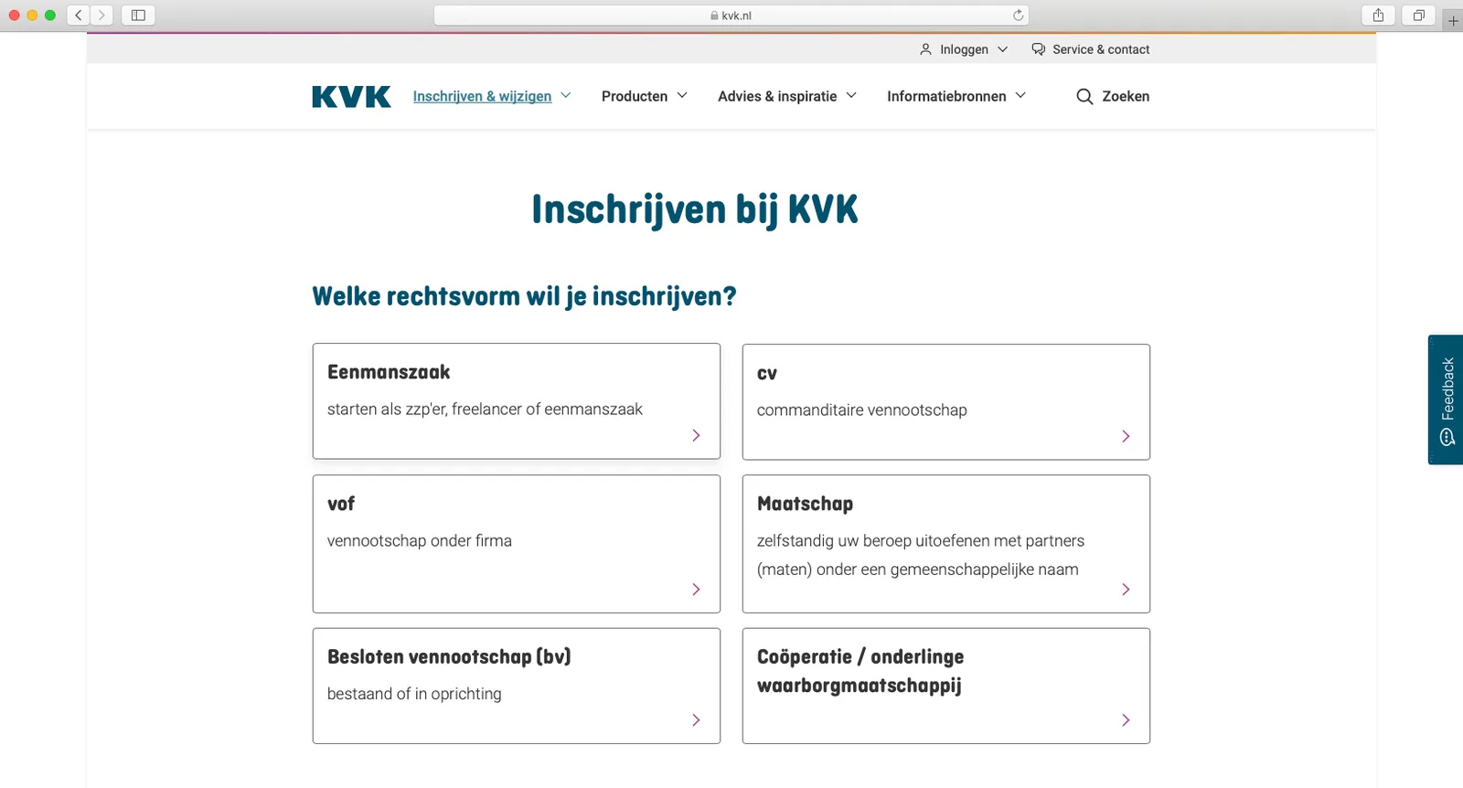Expand the Informatiebronnen chevron
Viewport: 1463px width, 788px height.
point(1020,95)
